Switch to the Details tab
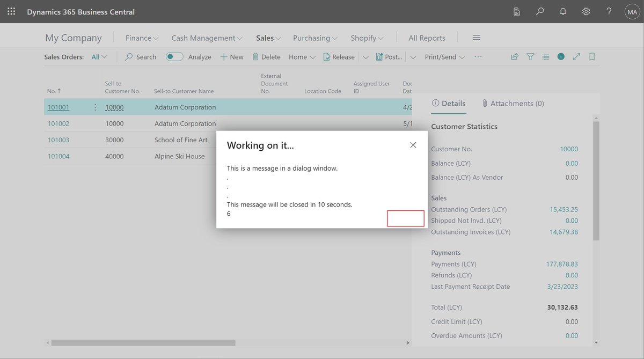The image size is (644, 359). (449, 103)
